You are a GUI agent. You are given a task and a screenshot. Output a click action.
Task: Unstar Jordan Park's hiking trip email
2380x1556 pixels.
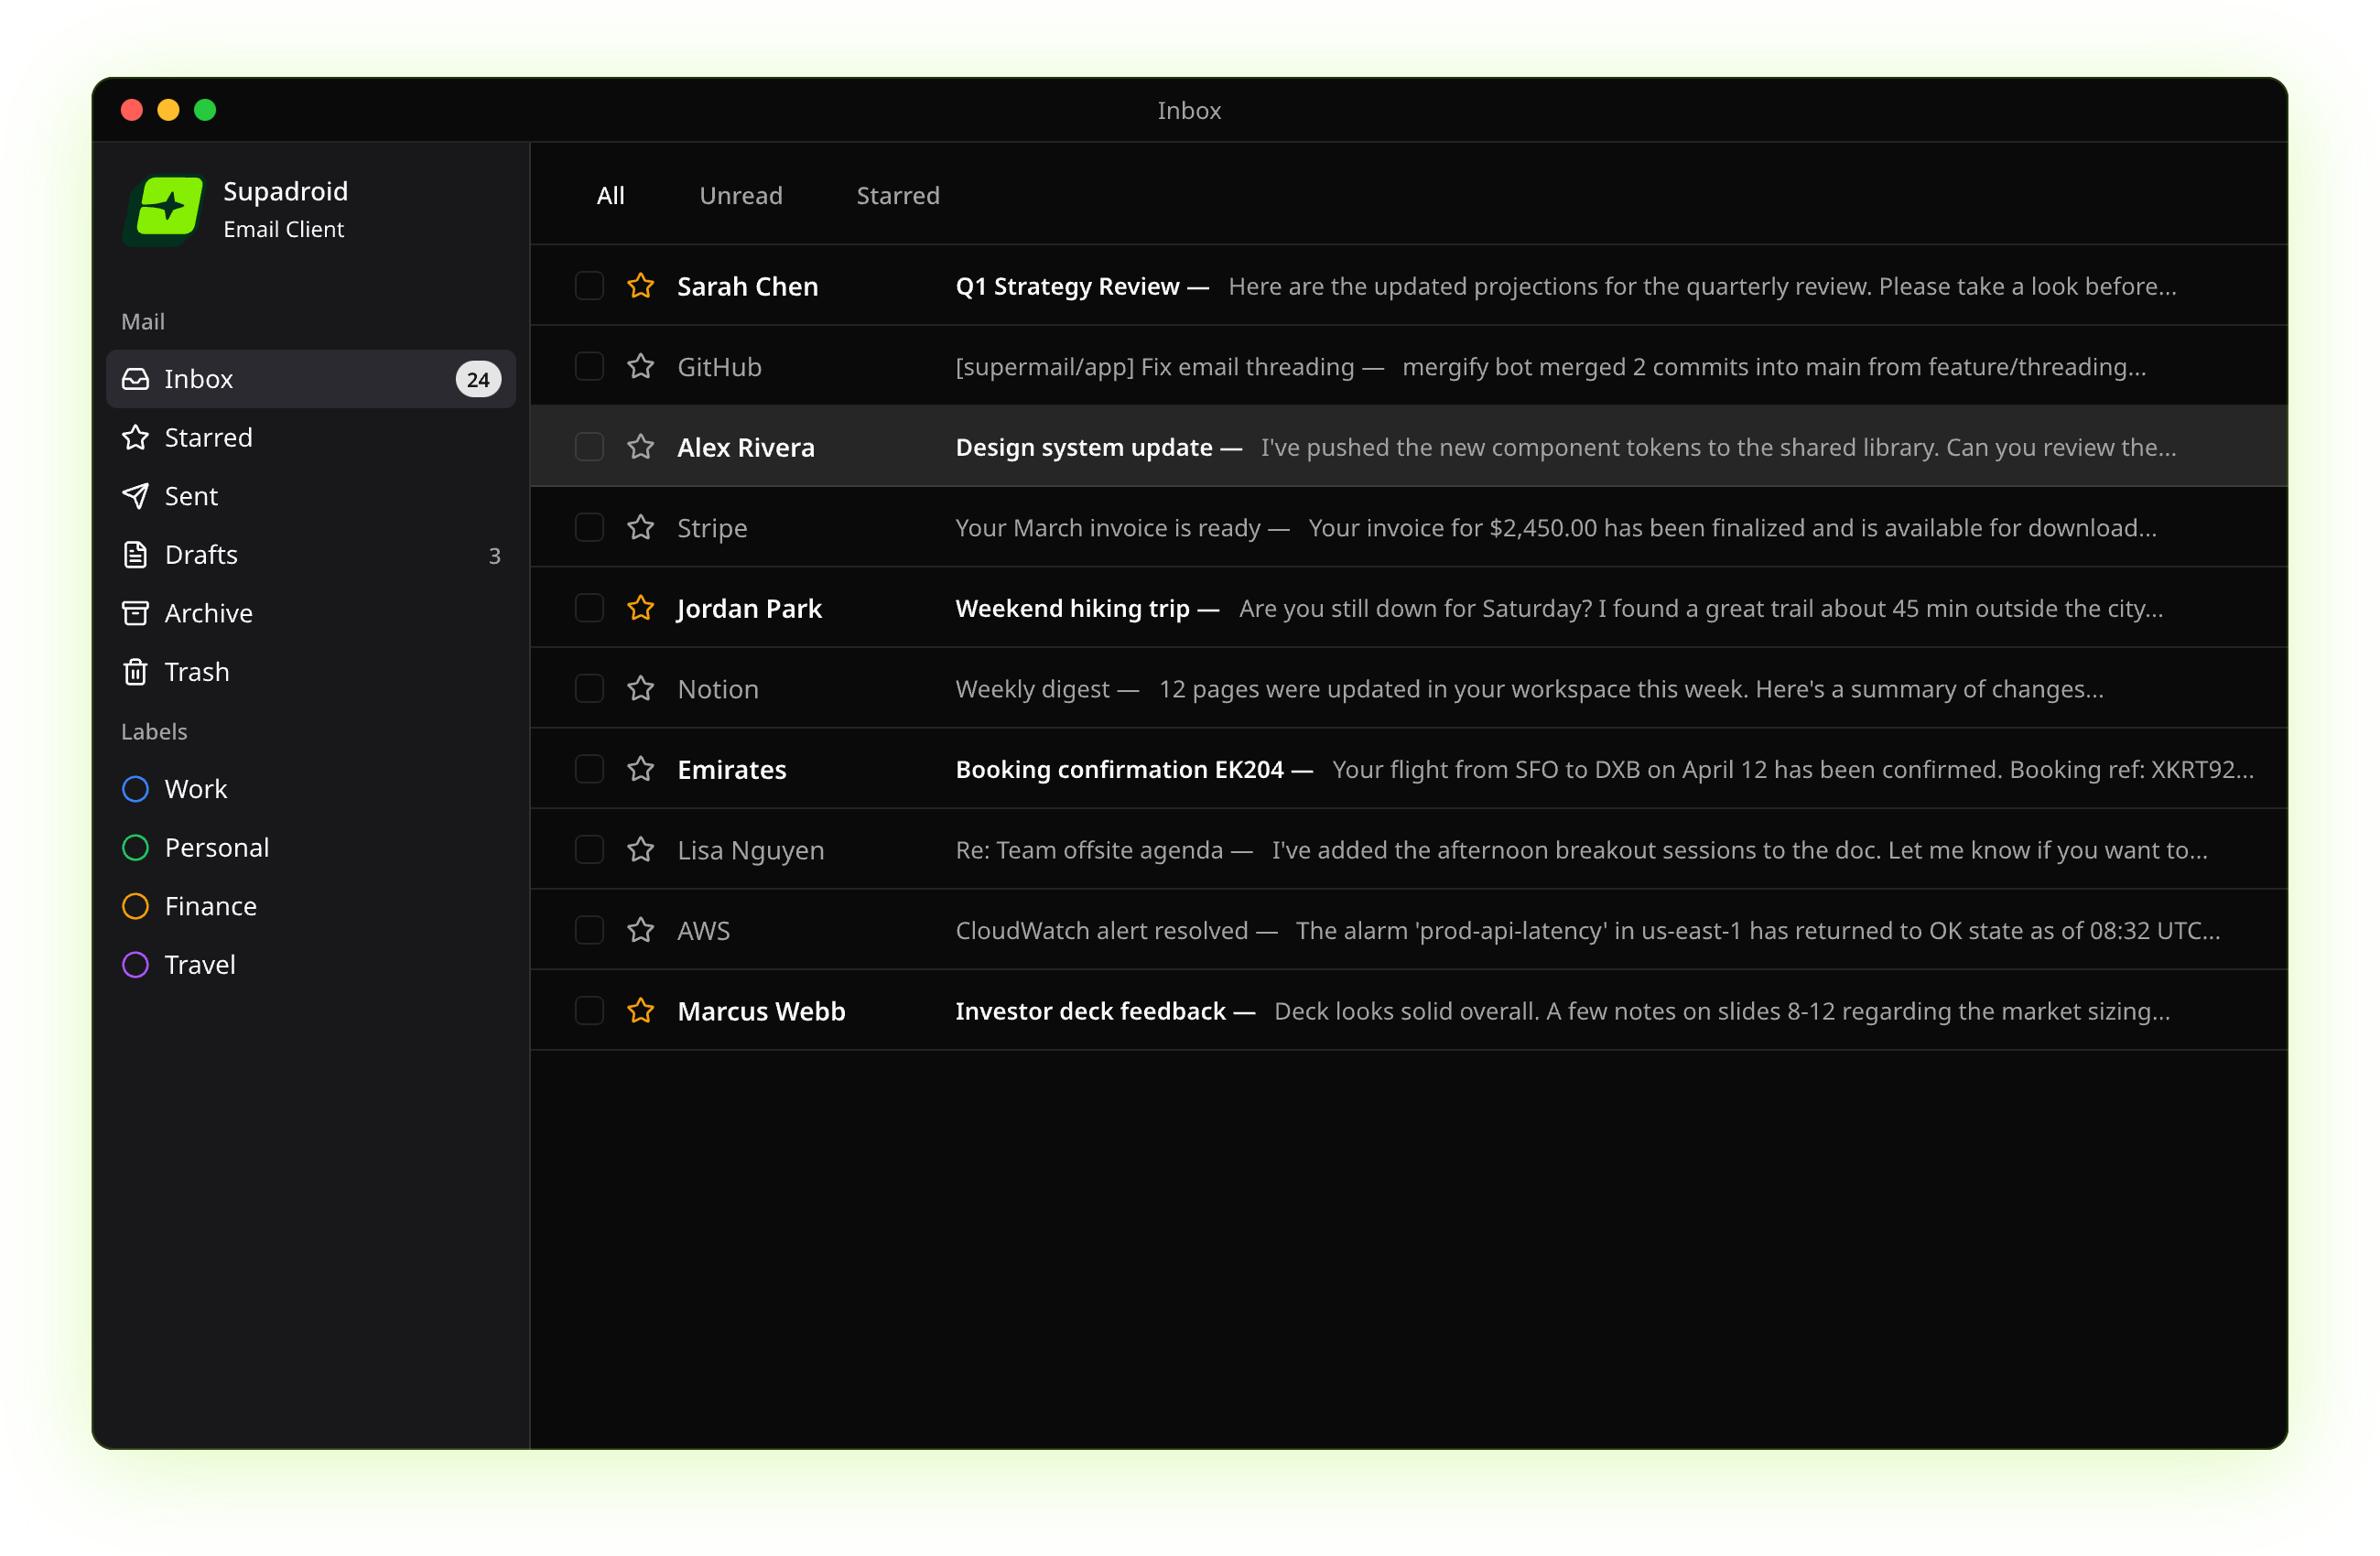[x=640, y=608]
